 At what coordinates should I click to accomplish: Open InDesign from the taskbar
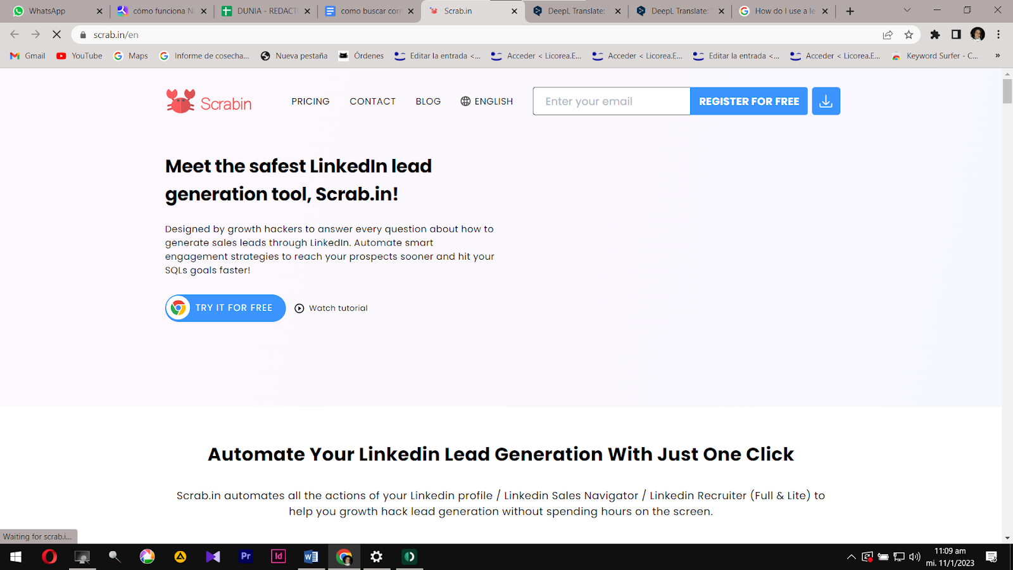[x=279, y=557]
